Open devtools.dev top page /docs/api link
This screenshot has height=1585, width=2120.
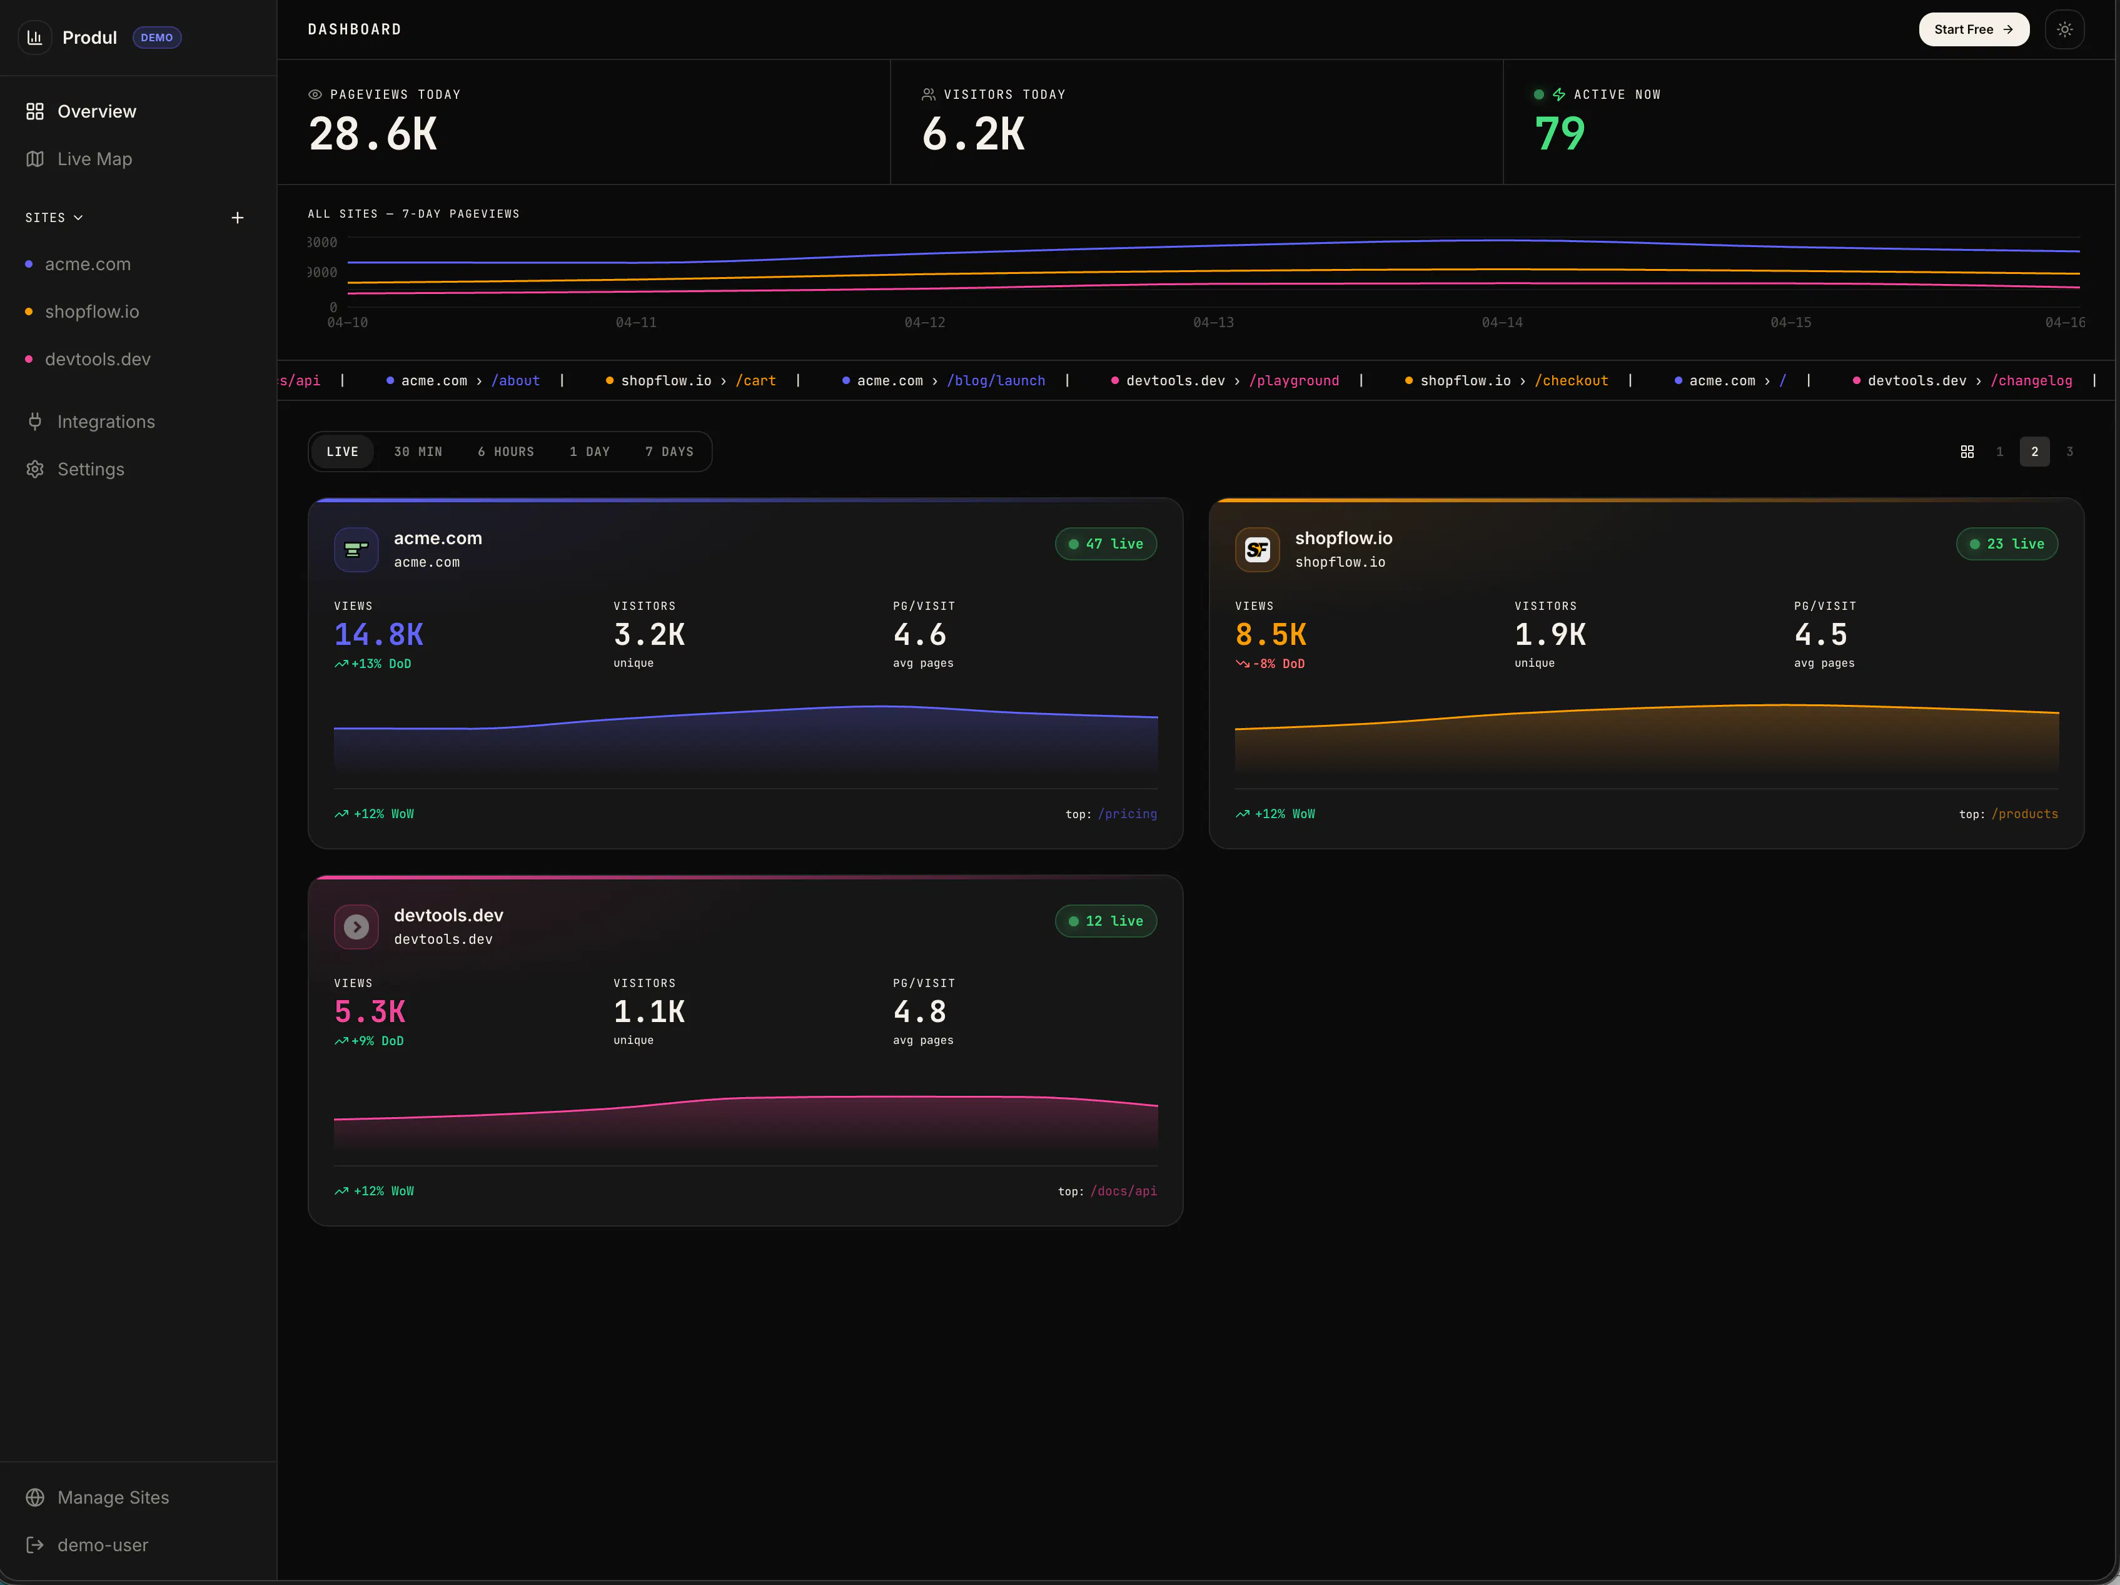point(1123,1191)
